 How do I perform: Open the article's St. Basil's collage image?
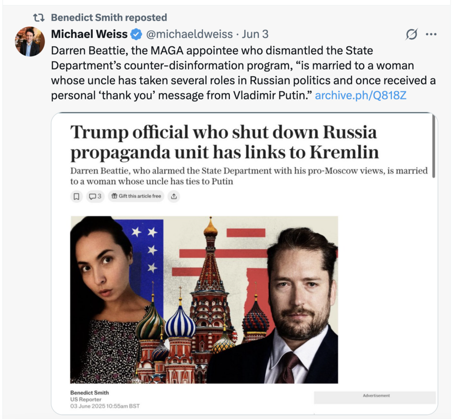pos(204,299)
